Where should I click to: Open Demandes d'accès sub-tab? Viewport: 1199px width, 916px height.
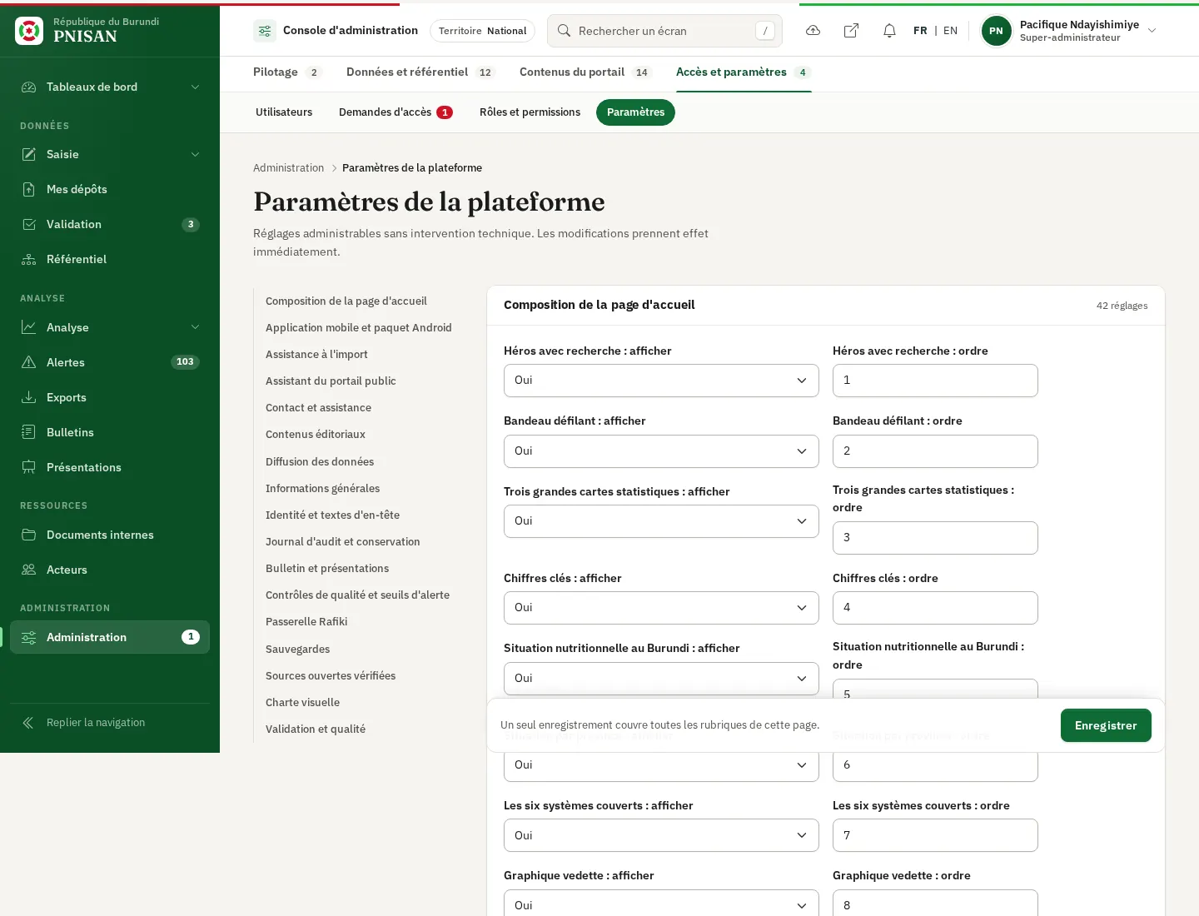pyautogui.click(x=396, y=112)
